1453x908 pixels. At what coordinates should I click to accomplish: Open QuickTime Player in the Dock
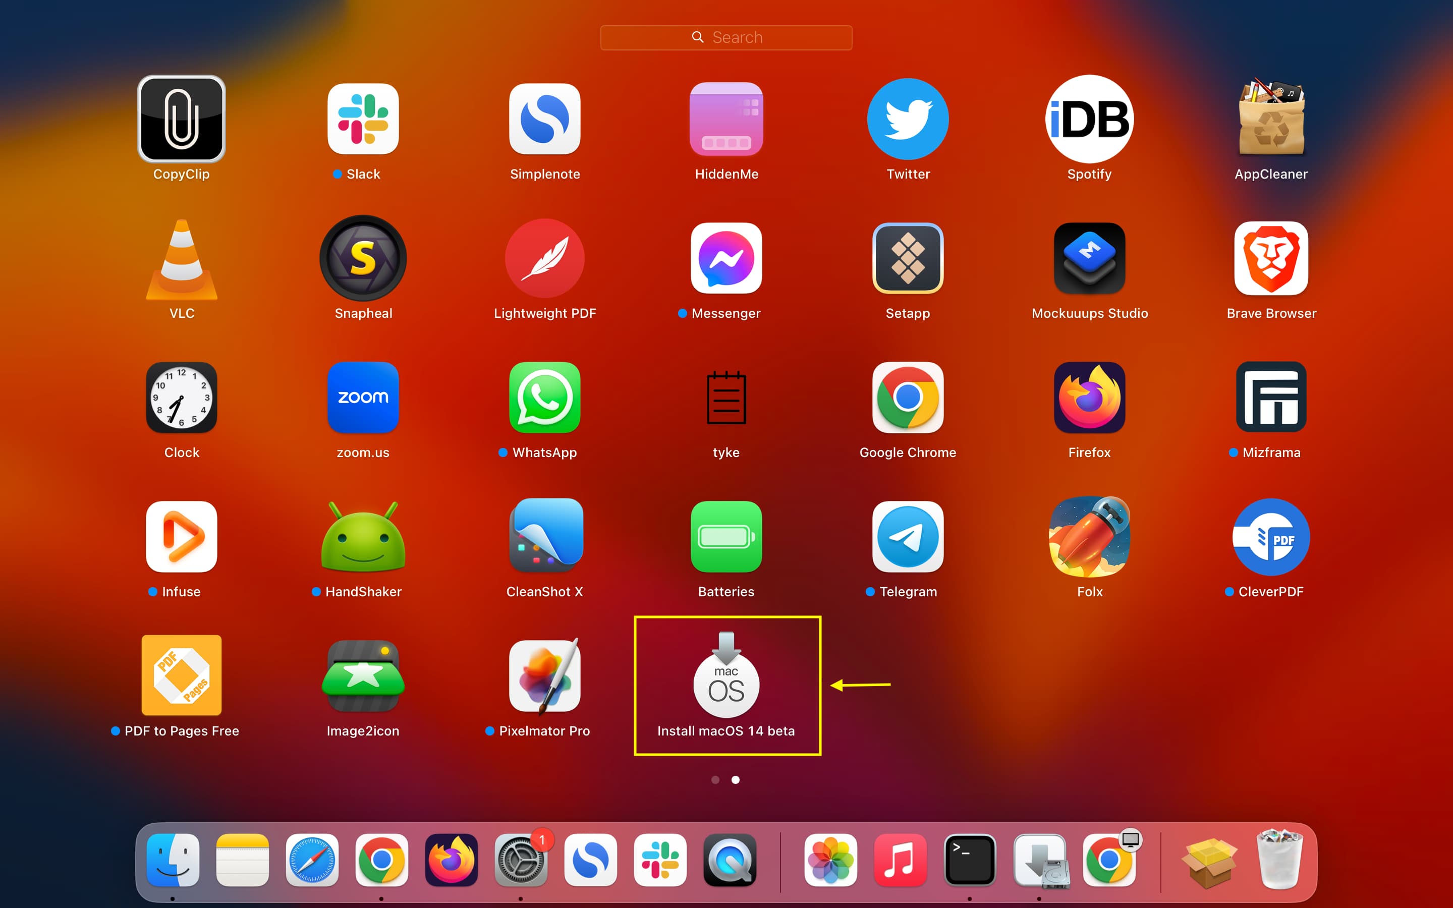point(730,860)
